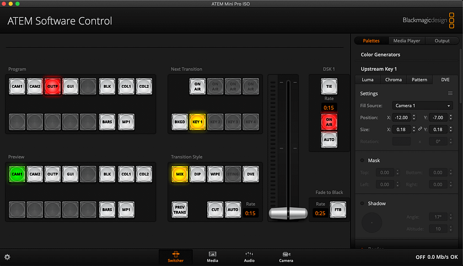
Task: Toggle BKGD in Next Transition
Action: [180, 122]
